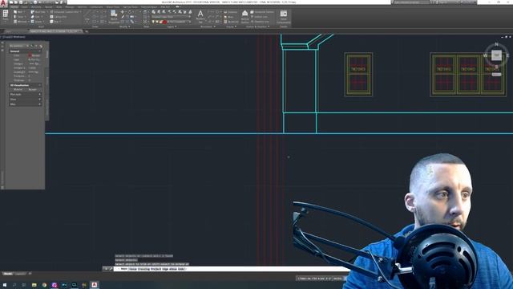Expand the Build panel flyout

click(x=41, y=26)
